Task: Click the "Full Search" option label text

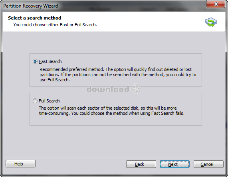Action: click(49, 101)
